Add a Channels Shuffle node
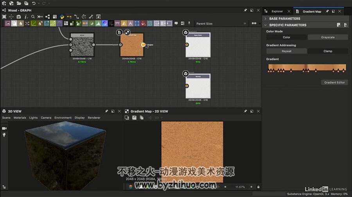This screenshot has height=197, width=352. pyautogui.click(x=27, y=23)
